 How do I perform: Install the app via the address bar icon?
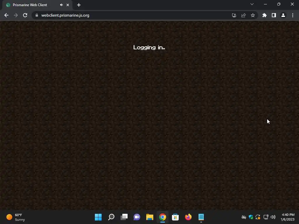click(x=234, y=15)
